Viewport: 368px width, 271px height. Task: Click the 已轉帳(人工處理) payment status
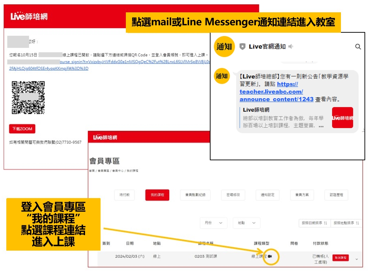[x=321, y=259]
